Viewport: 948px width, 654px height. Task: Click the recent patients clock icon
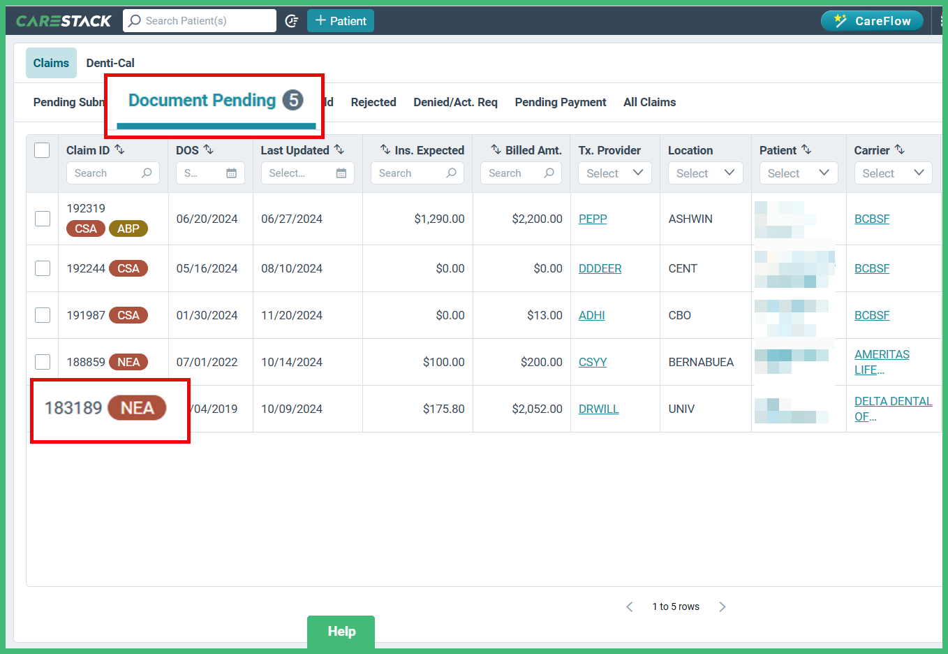(292, 20)
